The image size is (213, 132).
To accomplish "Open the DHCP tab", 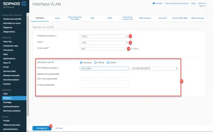I will tap(110, 18).
